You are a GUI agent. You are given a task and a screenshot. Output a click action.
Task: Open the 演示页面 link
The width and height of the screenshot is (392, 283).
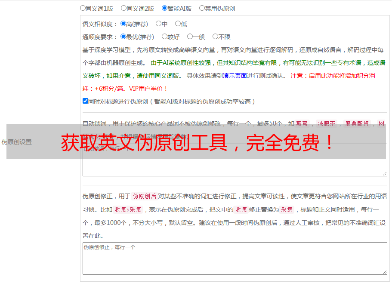click(235, 76)
